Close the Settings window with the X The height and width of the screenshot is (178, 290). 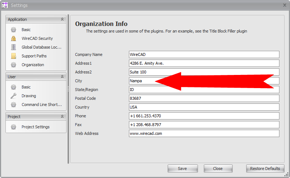(x=285, y=5)
